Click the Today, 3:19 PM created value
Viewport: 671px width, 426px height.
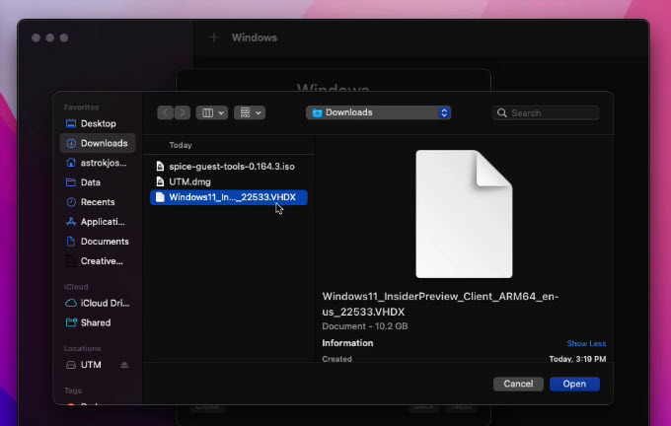point(577,359)
